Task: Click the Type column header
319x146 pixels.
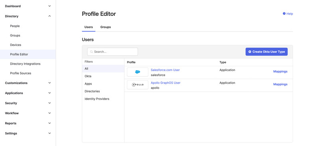Action: point(223,62)
